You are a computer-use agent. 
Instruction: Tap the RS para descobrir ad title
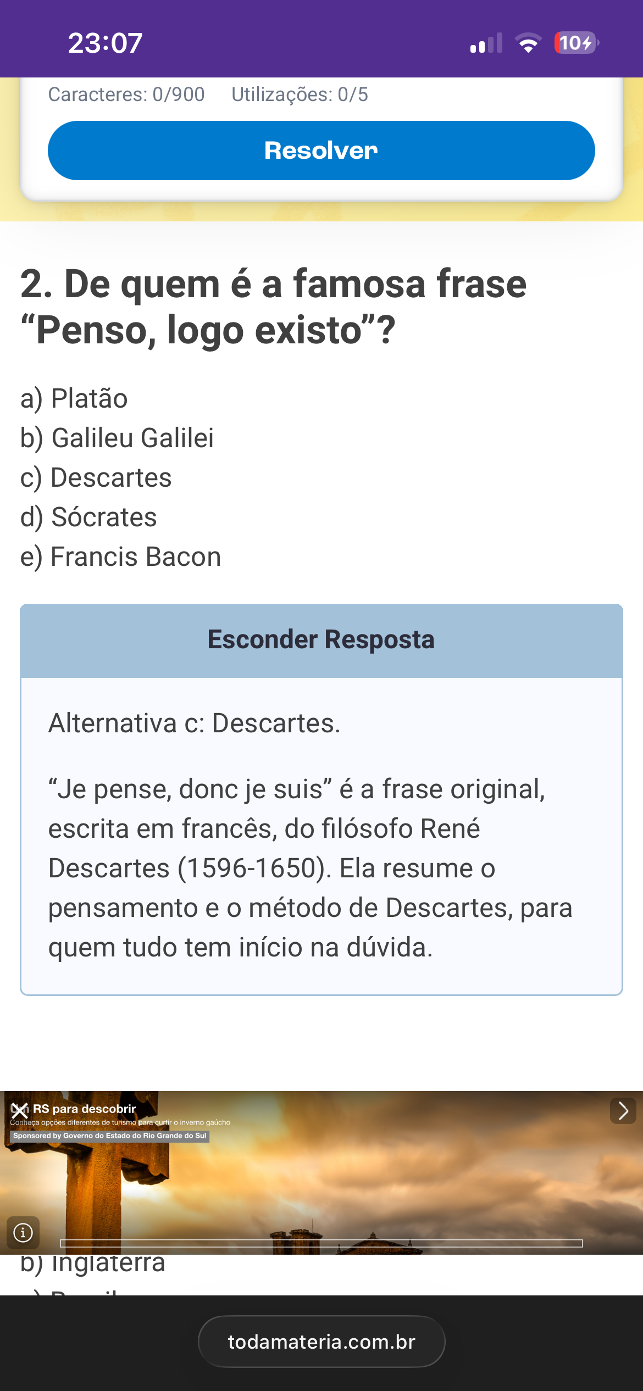click(x=84, y=1109)
